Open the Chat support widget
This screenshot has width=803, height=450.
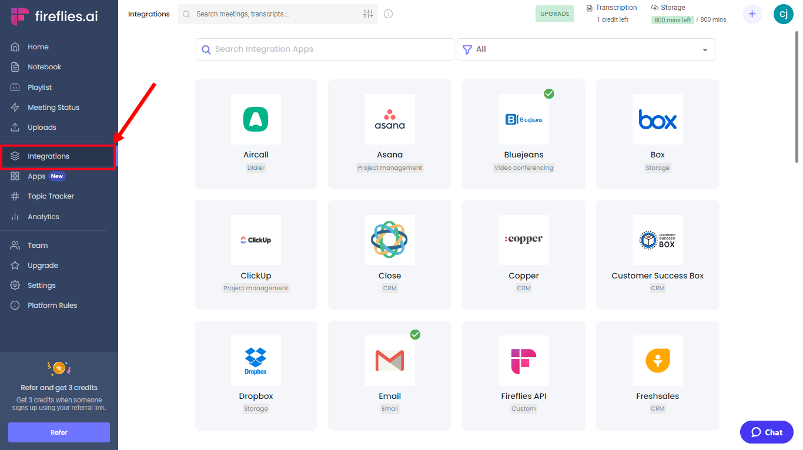coord(767,432)
